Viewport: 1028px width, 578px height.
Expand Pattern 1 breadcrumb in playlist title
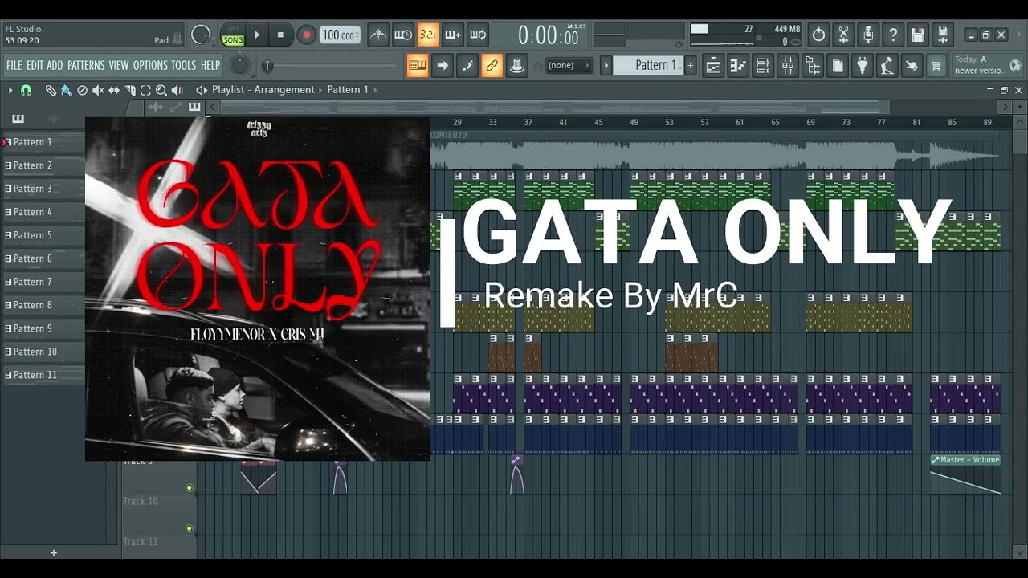point(348,90)
